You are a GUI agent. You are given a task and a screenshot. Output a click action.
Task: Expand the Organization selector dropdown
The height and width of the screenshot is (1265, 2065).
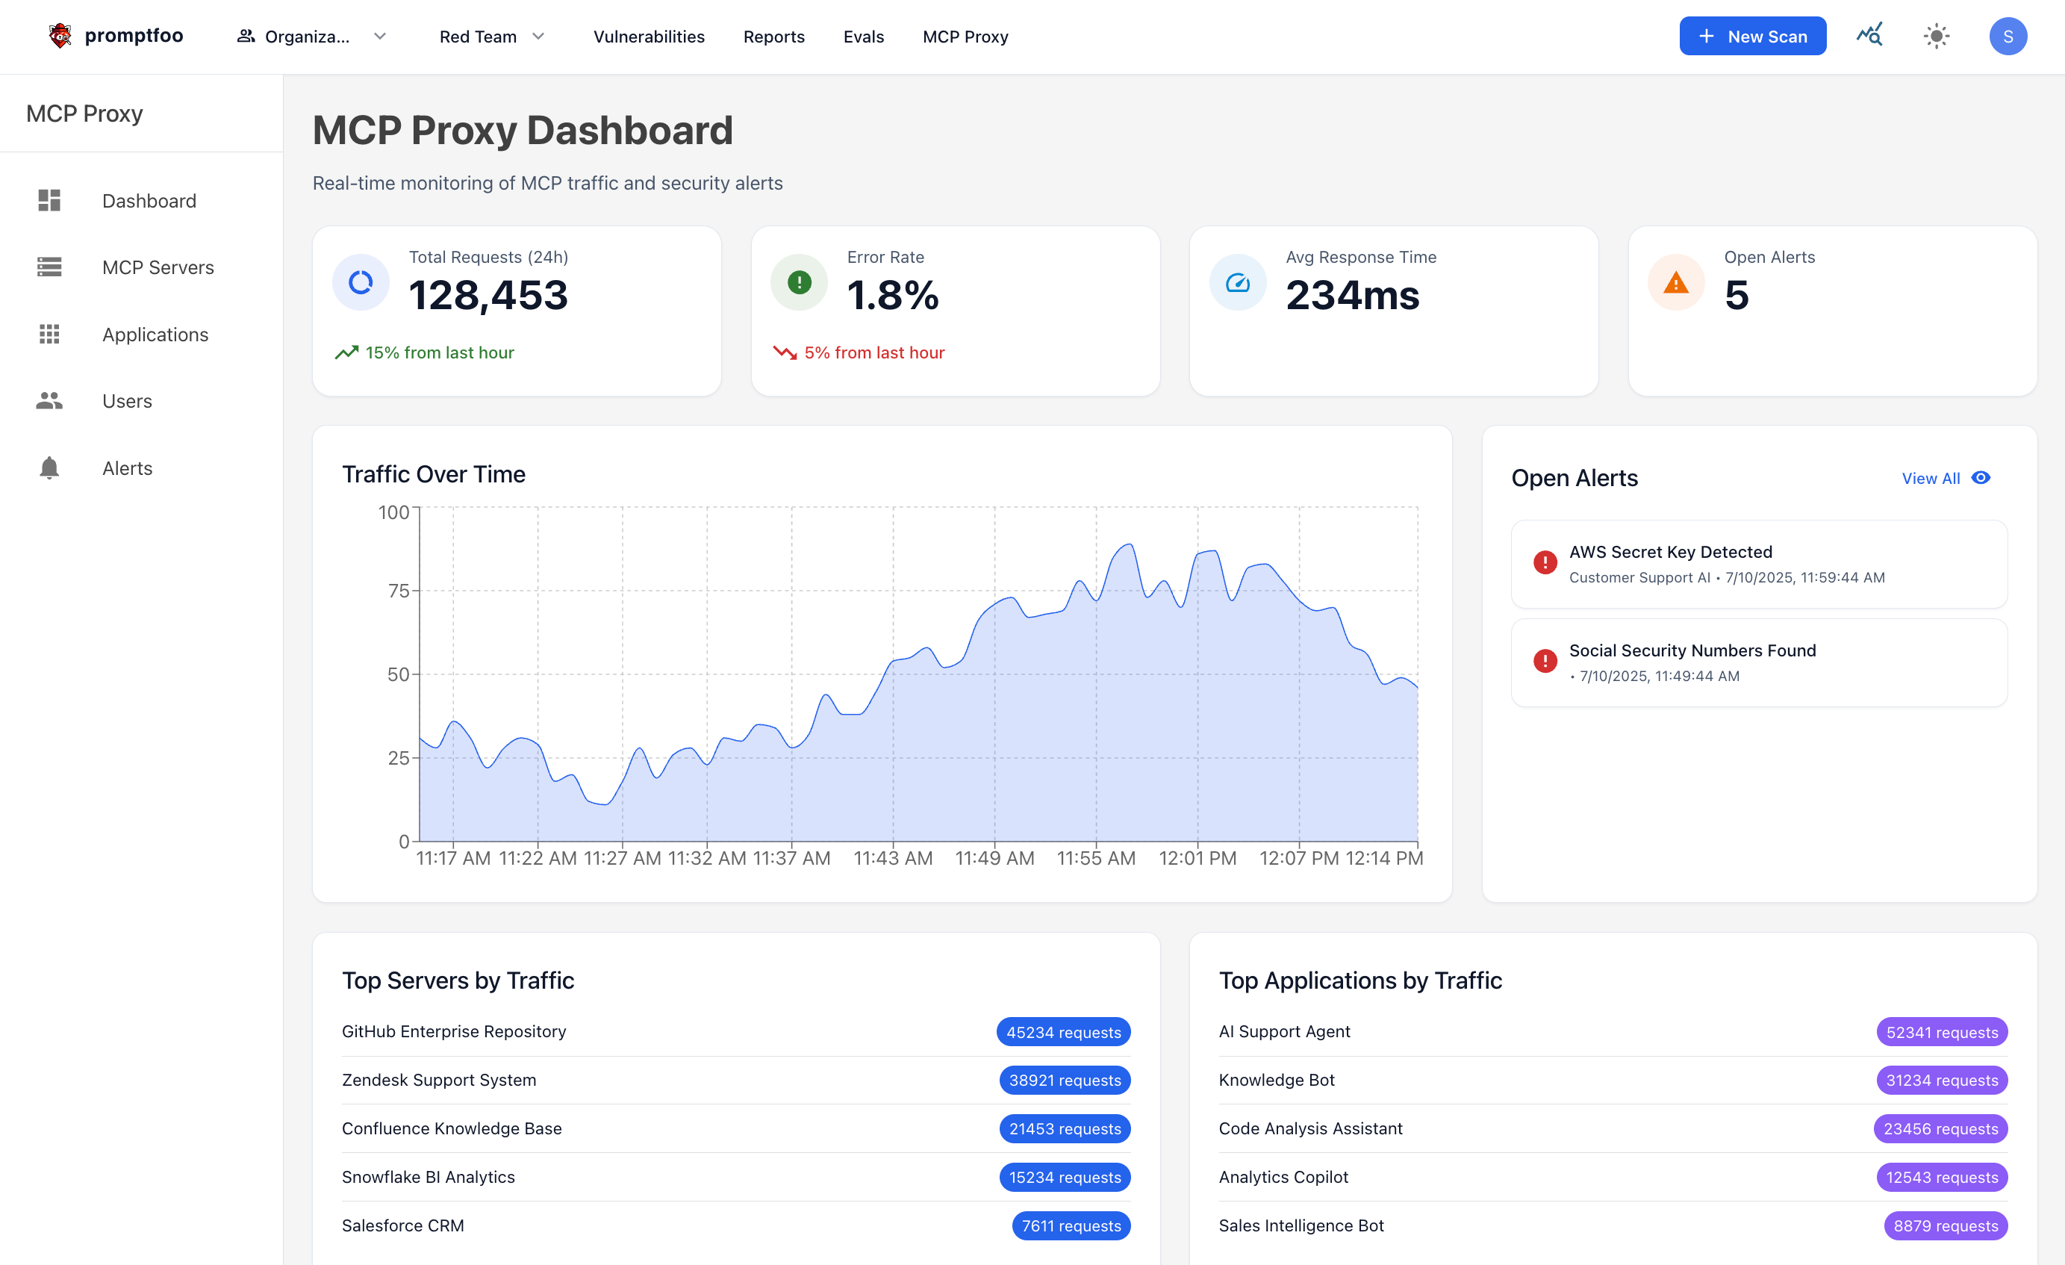pyautogui.click(x=307, y=36)
